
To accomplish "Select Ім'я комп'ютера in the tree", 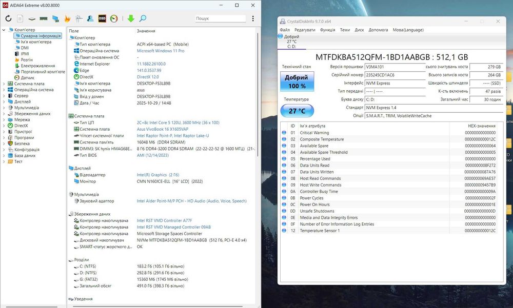I will [36, 42].
